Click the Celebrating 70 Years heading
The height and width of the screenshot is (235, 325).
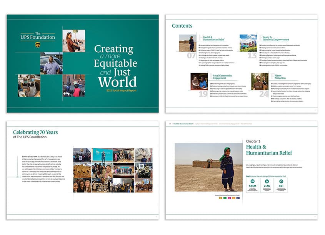click(x=35, y=132)
